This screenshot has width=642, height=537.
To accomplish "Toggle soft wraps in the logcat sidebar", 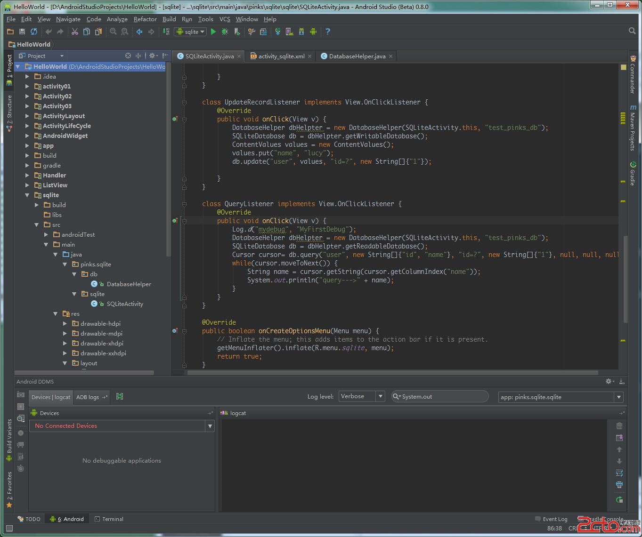I will [619, 473].
